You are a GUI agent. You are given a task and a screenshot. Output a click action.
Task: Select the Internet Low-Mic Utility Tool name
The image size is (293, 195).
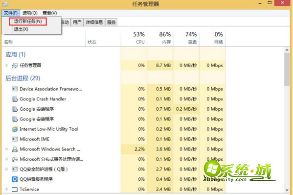point(49,129)
